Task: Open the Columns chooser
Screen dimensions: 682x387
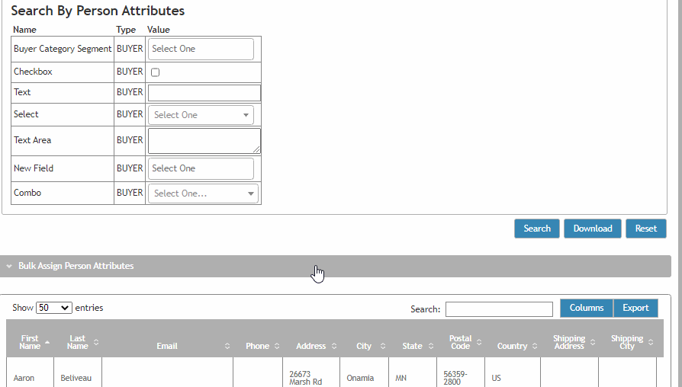Action: [x=587, y=308]
